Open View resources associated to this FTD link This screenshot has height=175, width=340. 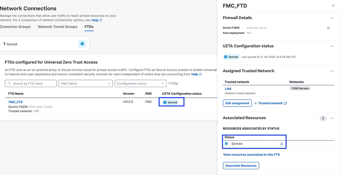click(251, 155)
